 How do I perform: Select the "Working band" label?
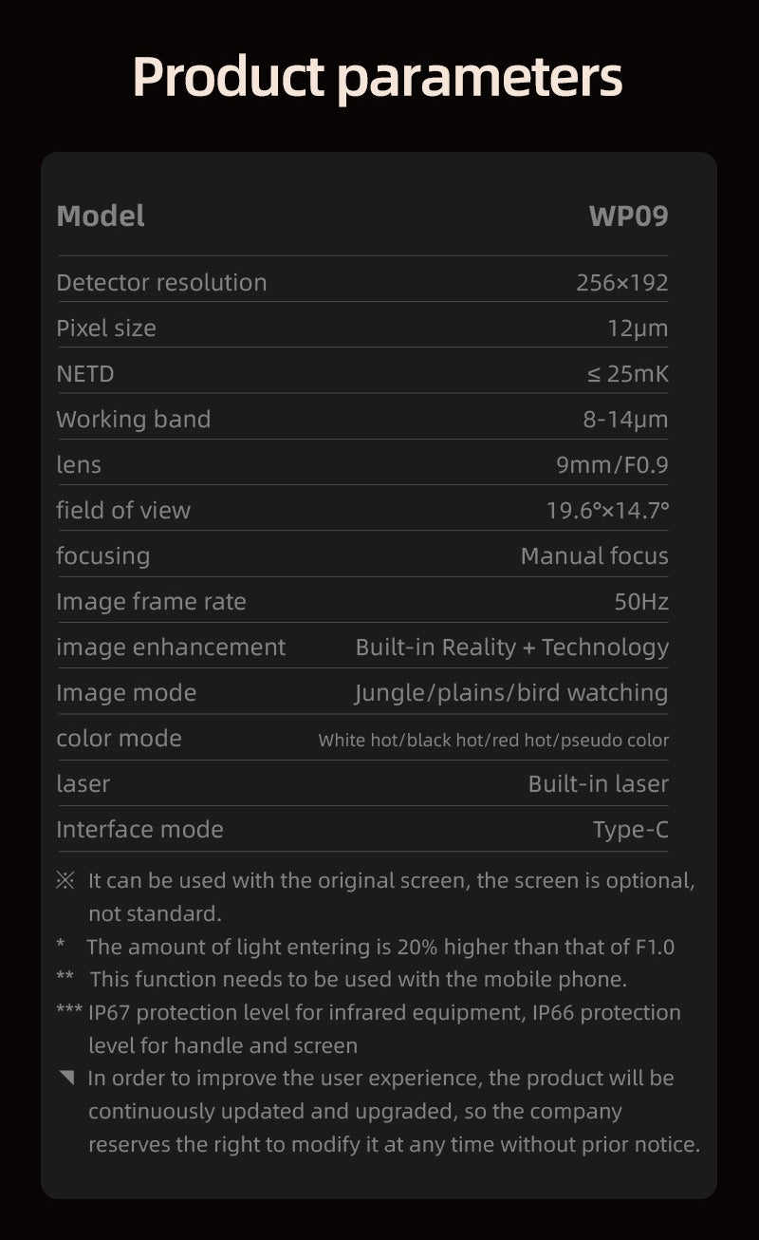[x=134, y=419]
